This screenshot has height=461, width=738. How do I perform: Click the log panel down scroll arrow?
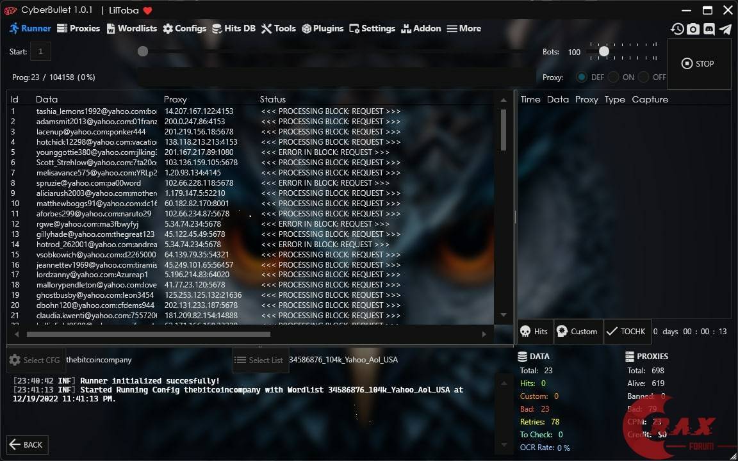click(x=504, y=444)
